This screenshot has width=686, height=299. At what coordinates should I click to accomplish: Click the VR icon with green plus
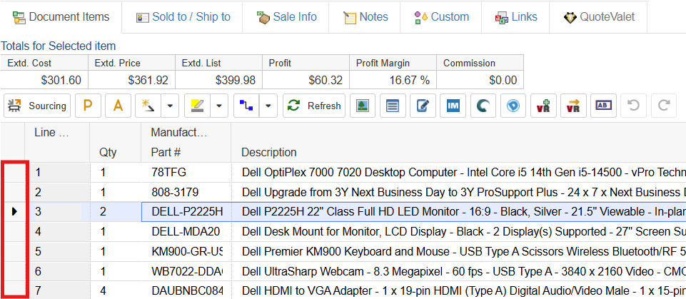tap(543, 106)
